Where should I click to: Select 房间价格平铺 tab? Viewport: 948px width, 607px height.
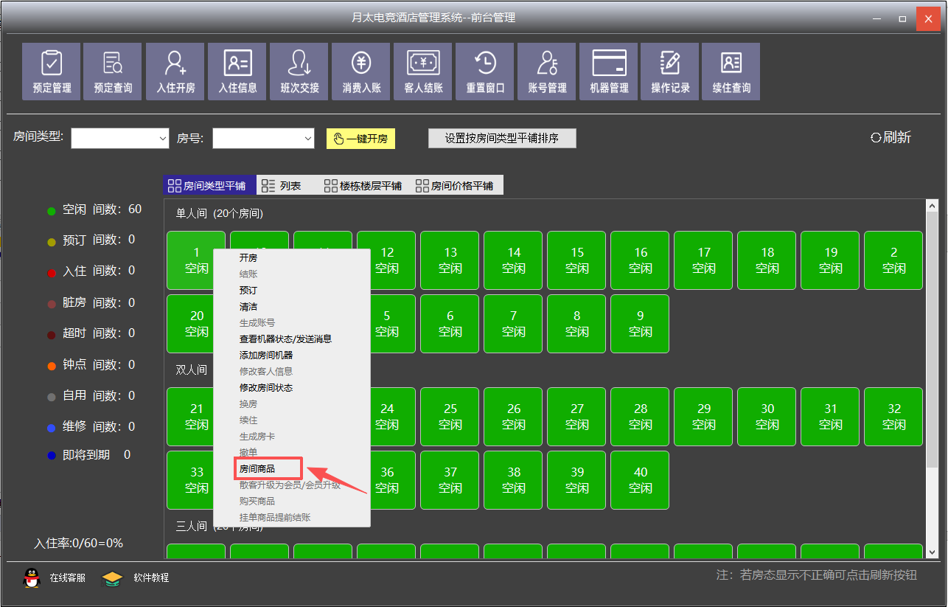pos(455,186)
